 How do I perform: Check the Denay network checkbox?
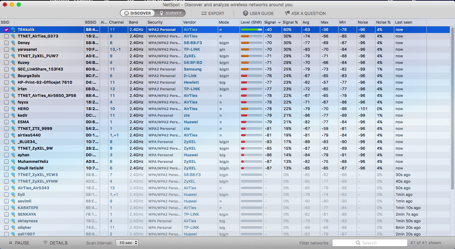(6, 43)
